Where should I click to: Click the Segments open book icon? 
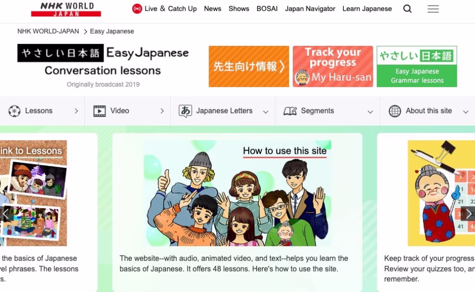click(x=290, y=111)
